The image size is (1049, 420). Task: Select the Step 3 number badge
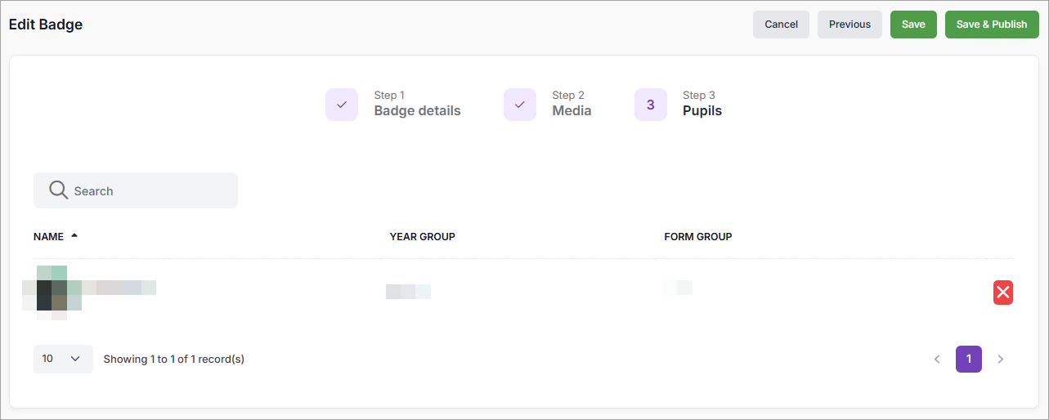651,105
